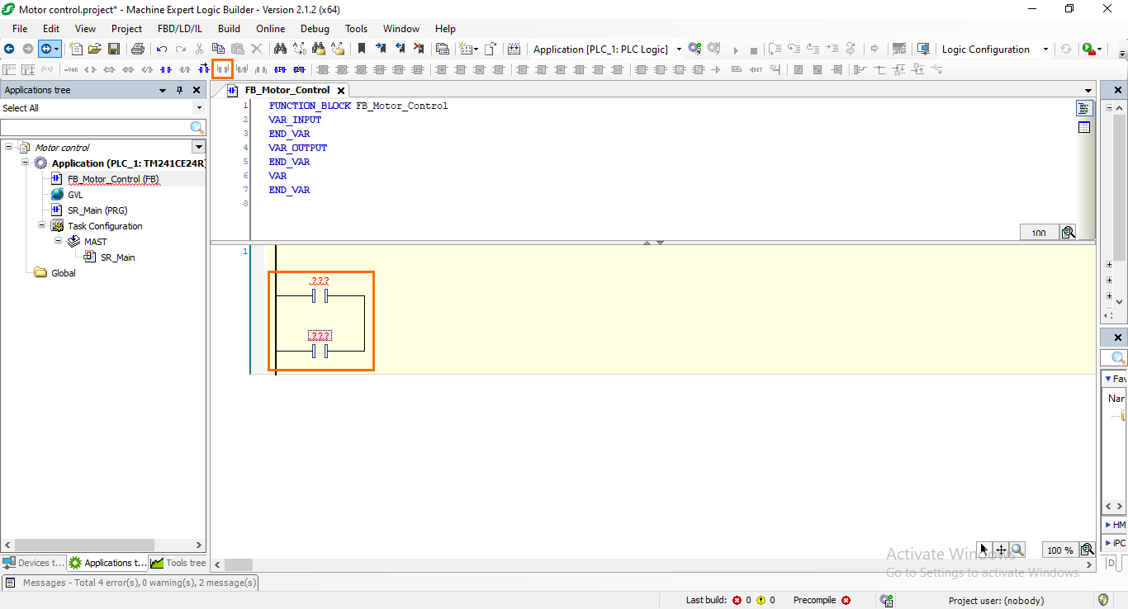The image size is (1128, 609).
Task: Open the FBD/LD/IL menu
Action: [x=180, y=28]
